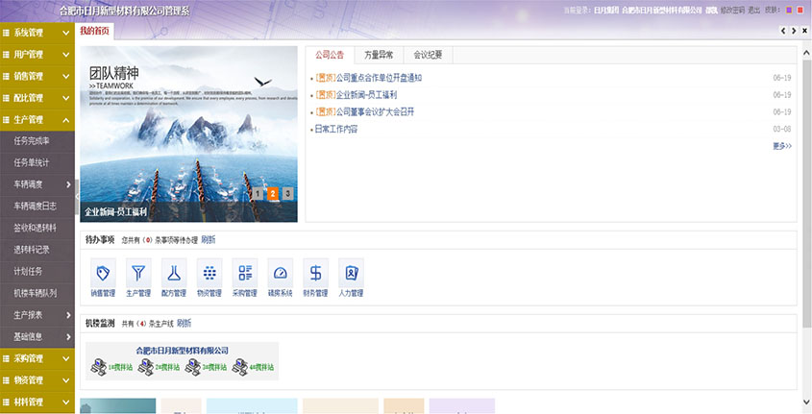The height and width of the screenshot is (414, 812).
Task: Open the 采购管理 list icon
Action: pos(245,272)
